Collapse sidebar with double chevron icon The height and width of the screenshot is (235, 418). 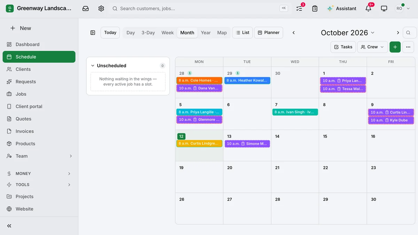tap(9, 226)
